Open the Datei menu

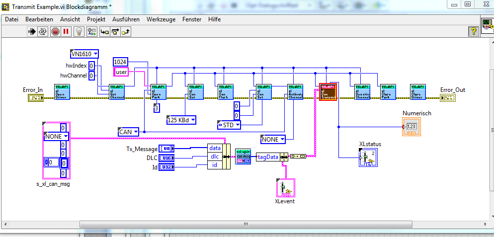click(x=11, y=19)
